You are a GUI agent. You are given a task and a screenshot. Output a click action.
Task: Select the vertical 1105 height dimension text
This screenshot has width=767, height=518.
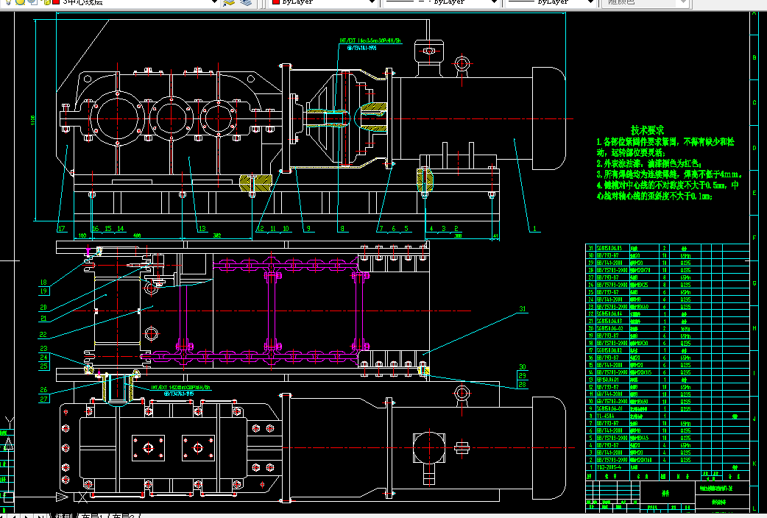click(33, 120)
